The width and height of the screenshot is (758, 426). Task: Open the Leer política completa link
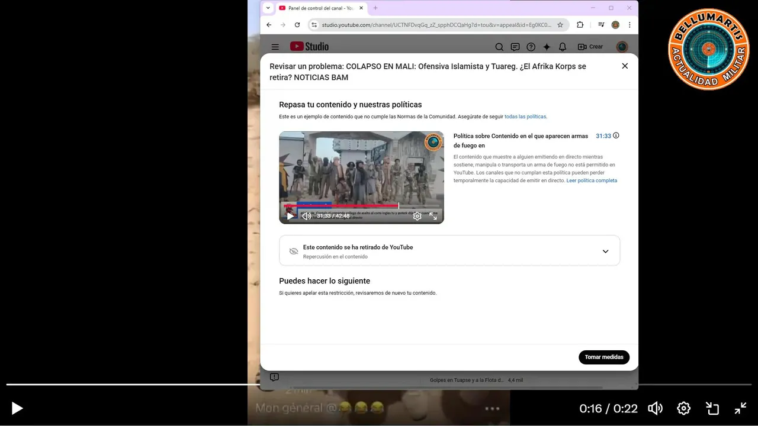pos(592,180)
